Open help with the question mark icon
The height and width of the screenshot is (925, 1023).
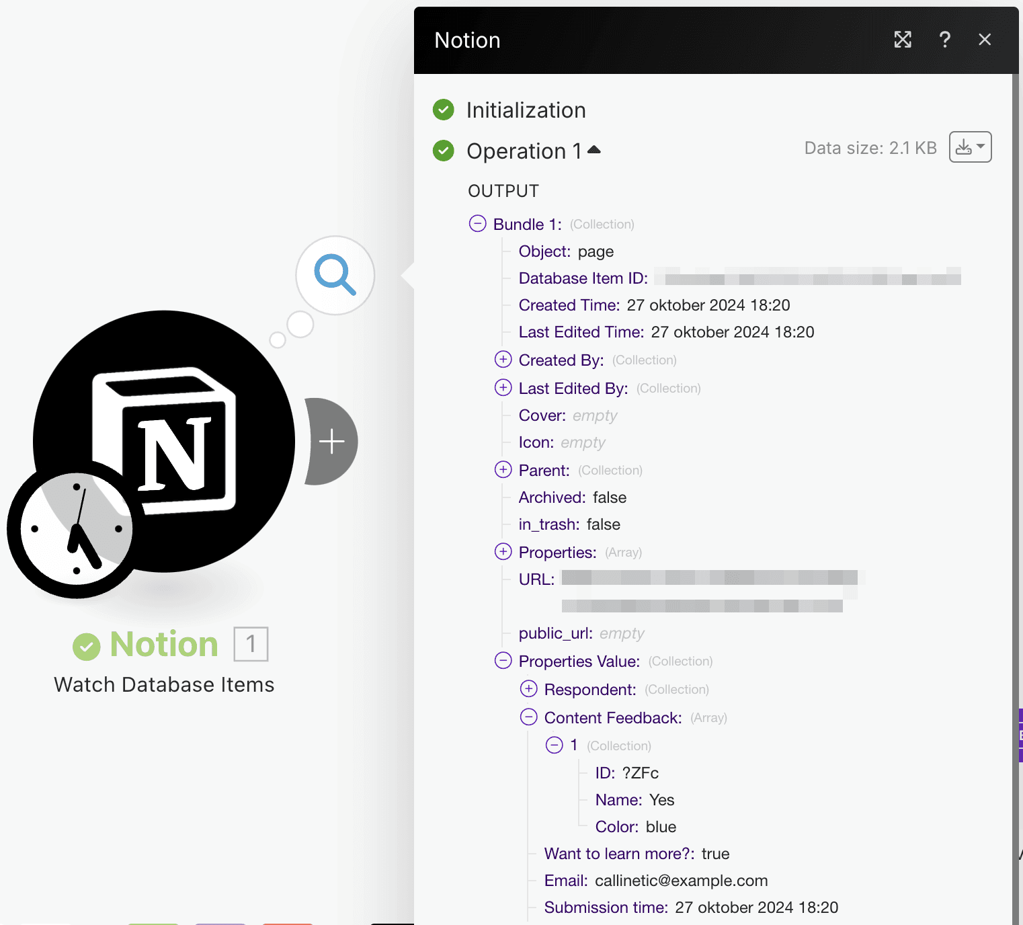[944, 40]
